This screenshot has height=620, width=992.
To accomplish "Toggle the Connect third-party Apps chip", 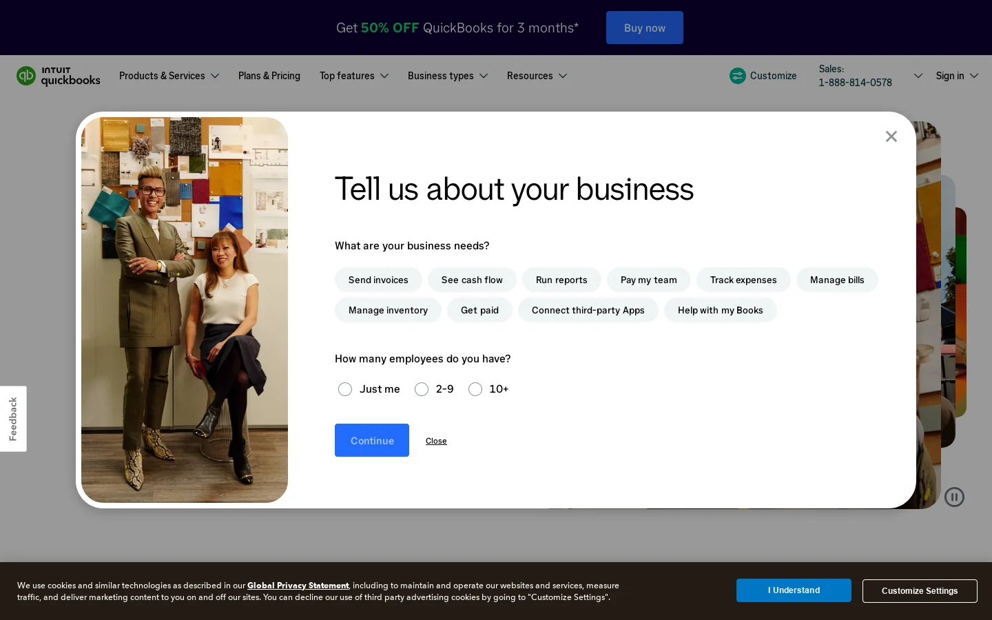I will (x=588, y=310).
